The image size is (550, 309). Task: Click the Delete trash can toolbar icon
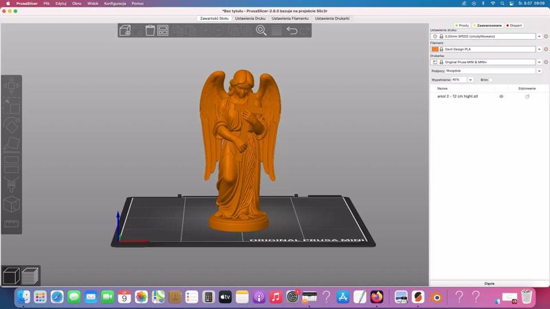tap(150, 30)
